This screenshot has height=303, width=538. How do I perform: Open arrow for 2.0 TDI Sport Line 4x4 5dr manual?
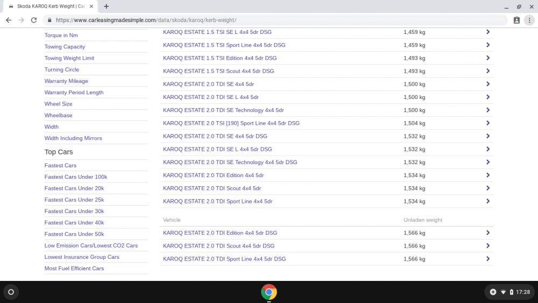click(x=488, y=201)
